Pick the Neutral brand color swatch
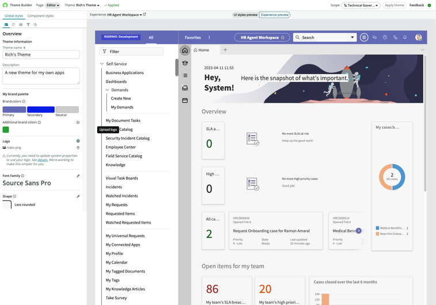 (x=67, y=110)
